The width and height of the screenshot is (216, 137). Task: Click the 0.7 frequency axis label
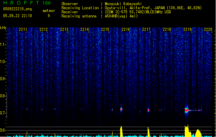[x=3, y=113]
